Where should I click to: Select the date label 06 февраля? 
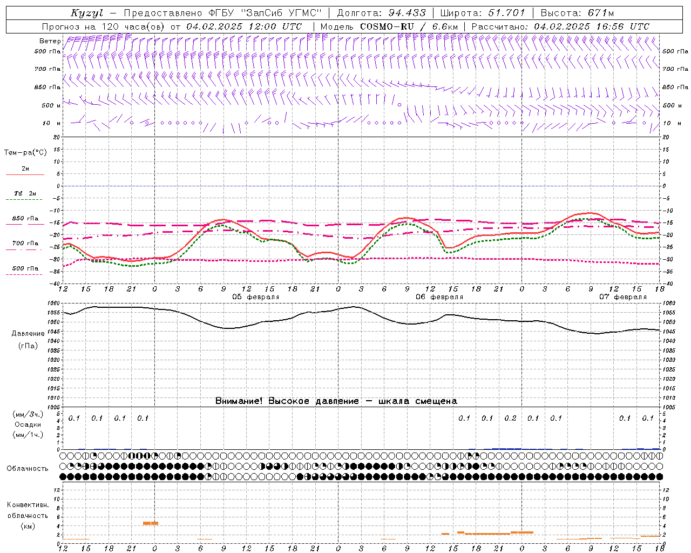[x=439, y=297]
